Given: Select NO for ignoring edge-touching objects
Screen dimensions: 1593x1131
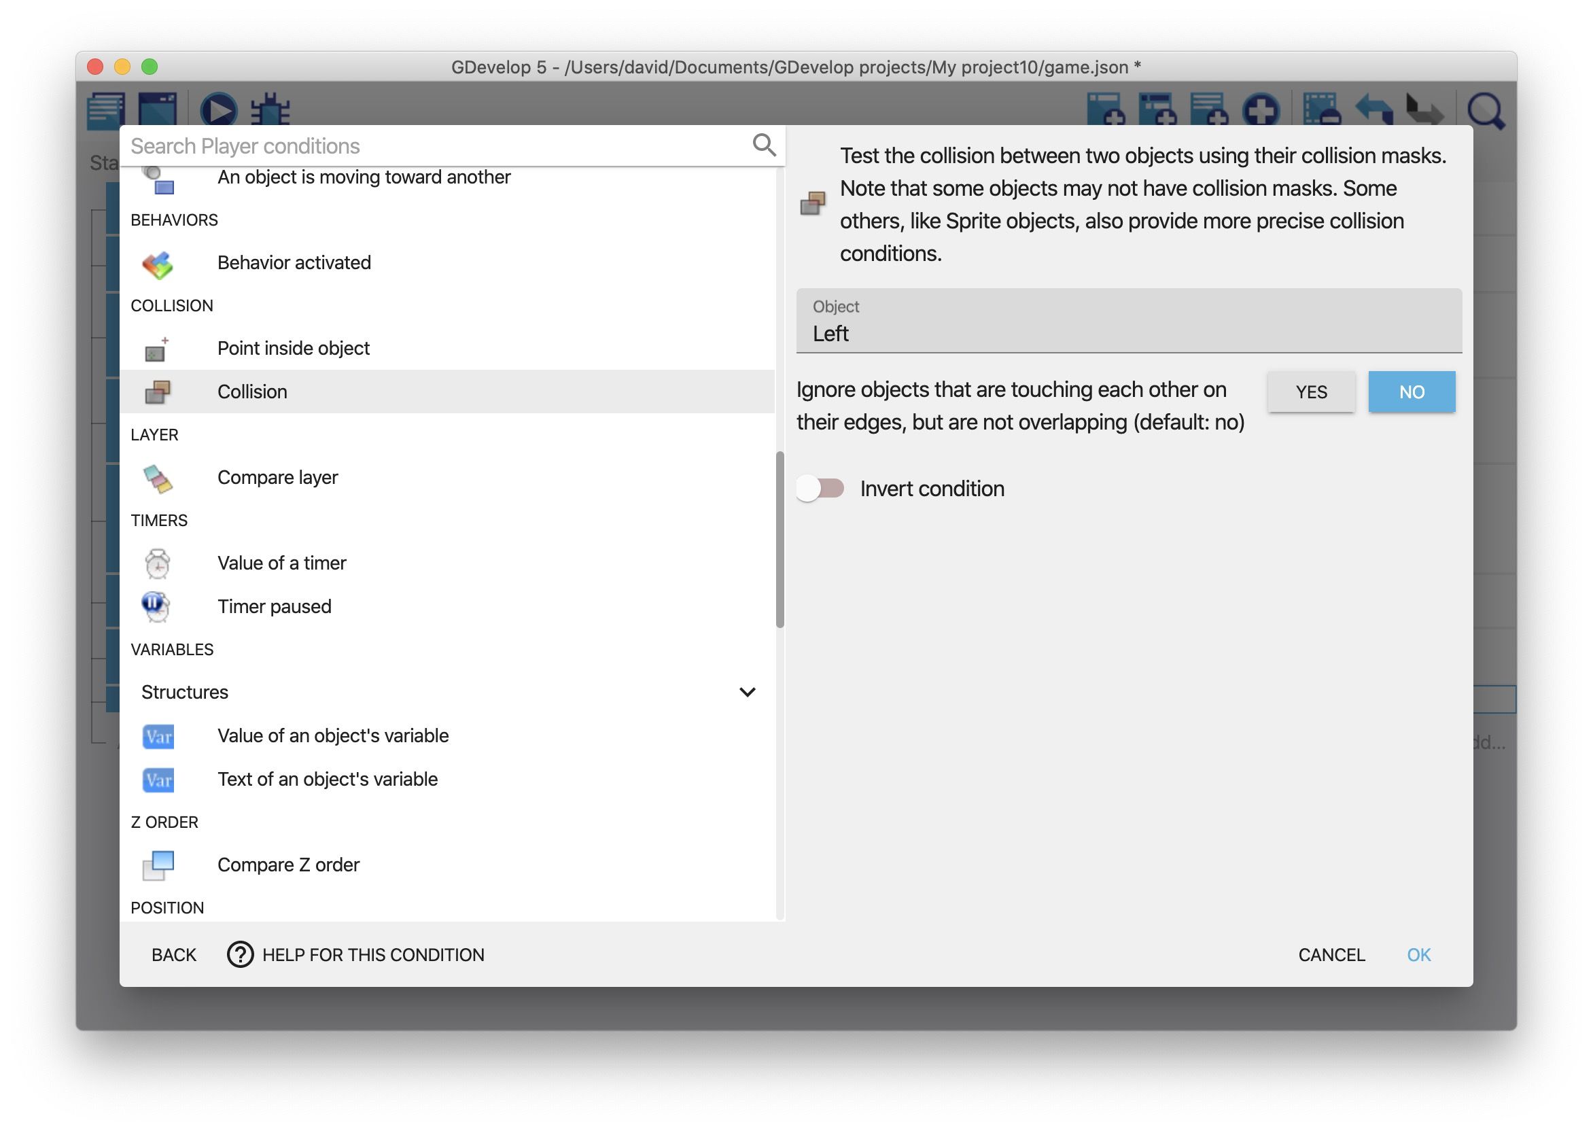Looking at the screenshot, I should [1411, 392].
